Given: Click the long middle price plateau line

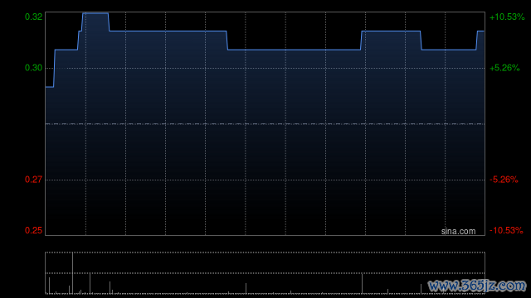Looking at the screenshot, I should (294, 50).
